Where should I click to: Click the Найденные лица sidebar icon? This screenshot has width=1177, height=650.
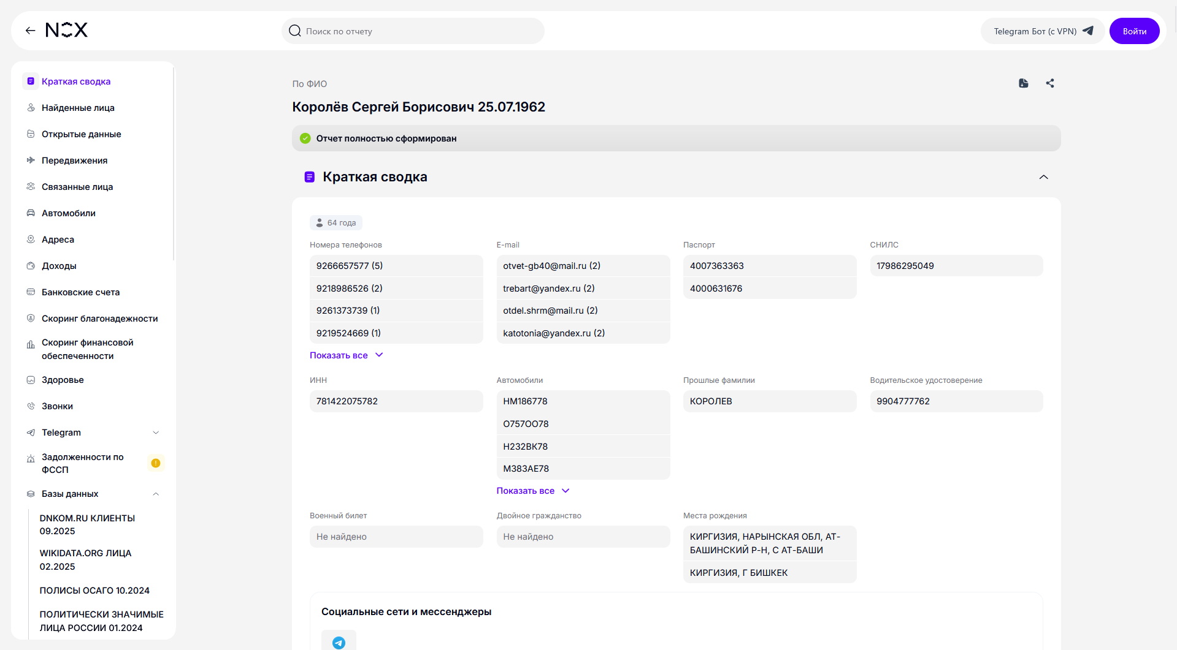click(x=31, y=108)
